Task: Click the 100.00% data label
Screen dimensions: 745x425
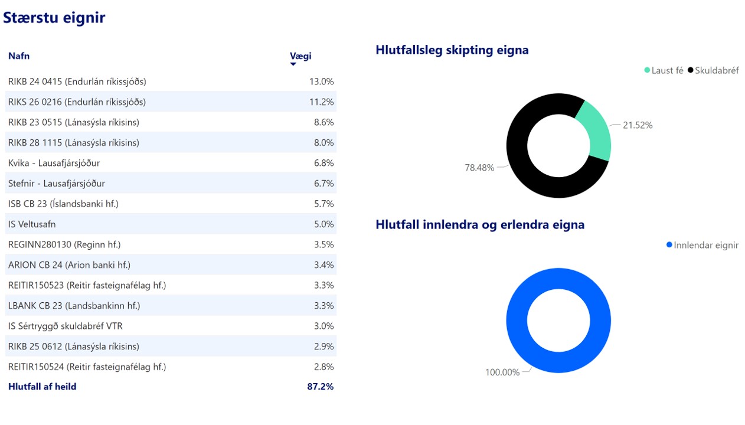Action: click(502, 372)
